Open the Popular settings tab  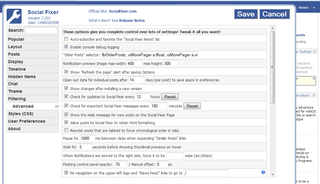(x=33, y=39)
